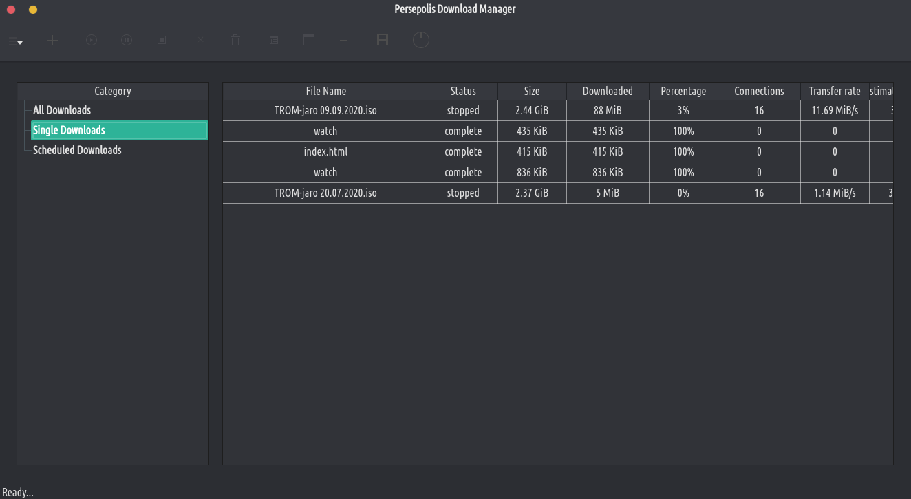911x499 pixels.
Task: Click the 836 KiB downloaded cell
Action: 608,172
